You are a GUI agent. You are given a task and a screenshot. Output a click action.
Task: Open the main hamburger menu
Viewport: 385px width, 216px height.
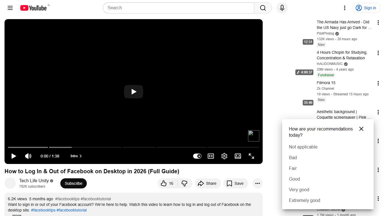pos(10,8)
